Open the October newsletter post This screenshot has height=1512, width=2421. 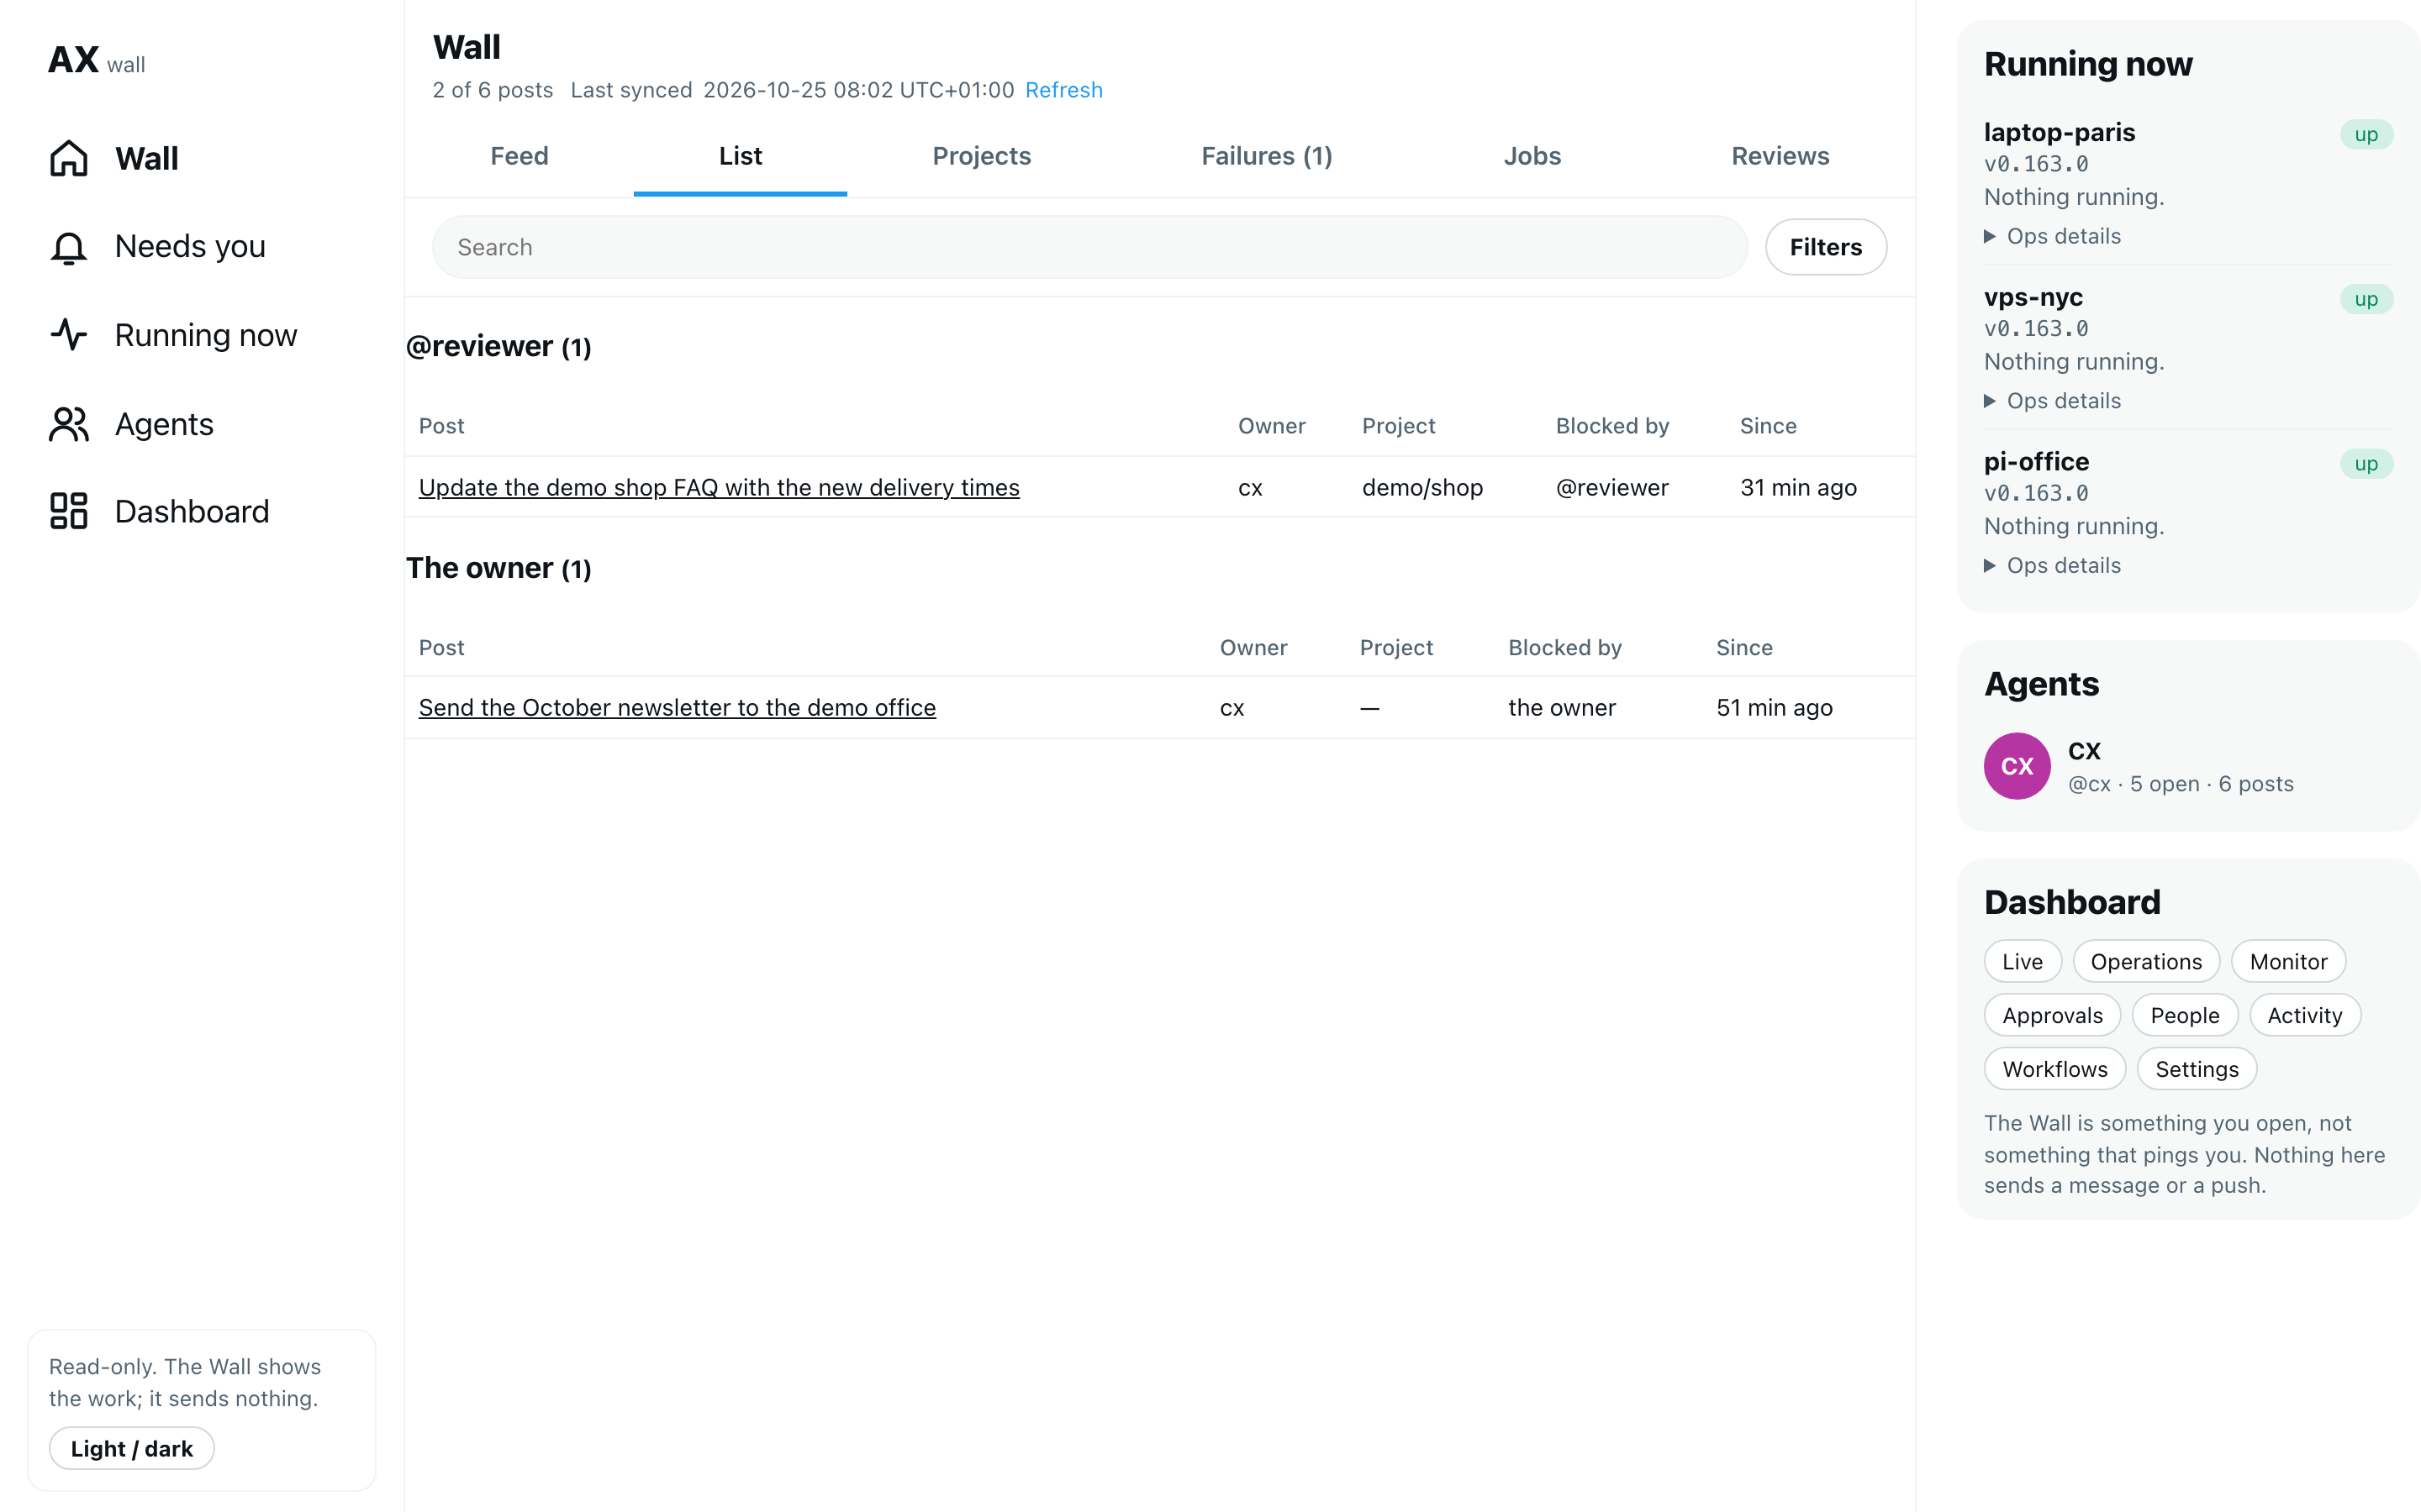[x=678, y=707]
